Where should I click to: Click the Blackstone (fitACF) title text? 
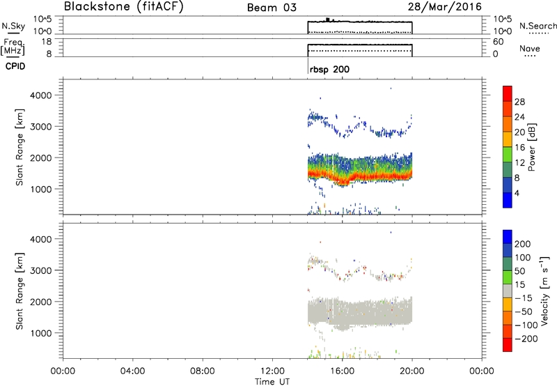point(123,7)
